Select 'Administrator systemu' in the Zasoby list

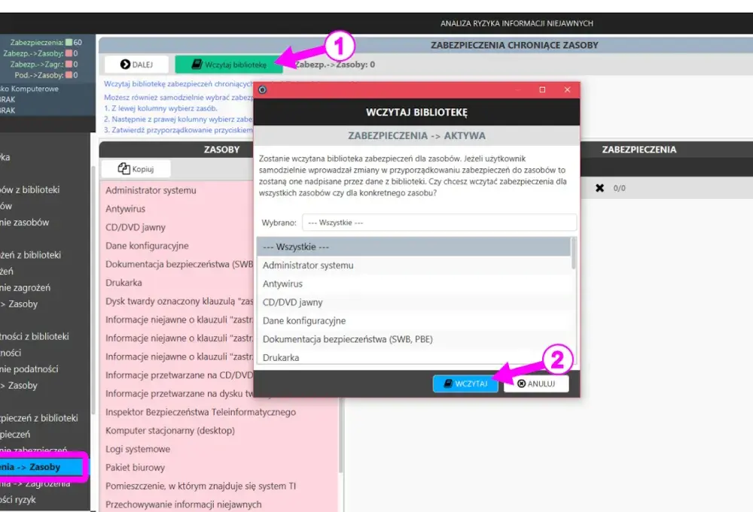(177, 190)
